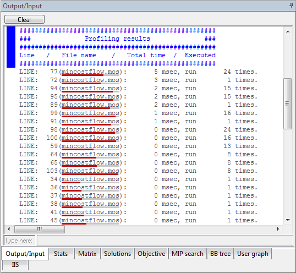The width and height of the screenshot is (296, 273).
Task: Switch to the Solutions tab
Action: point(117,254)
